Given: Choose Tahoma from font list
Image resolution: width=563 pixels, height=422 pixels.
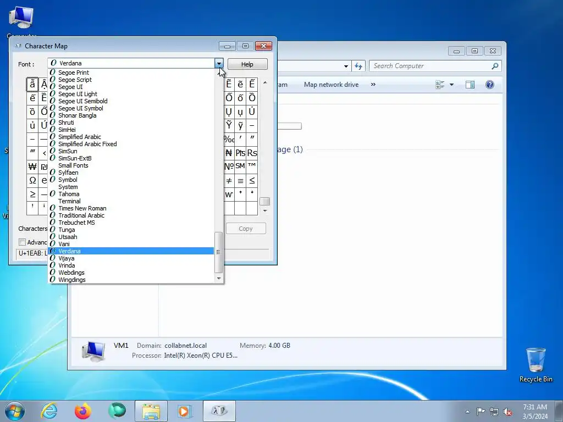Looking at the screenshot, I should (131, 194).
